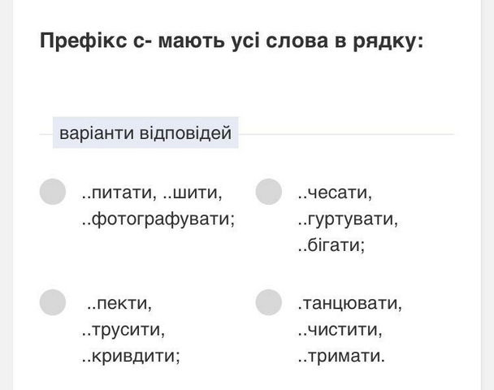Click the word ..пекти,
Image resolution: width=494 pixels, height=390 pixels.
click(119, 303)
